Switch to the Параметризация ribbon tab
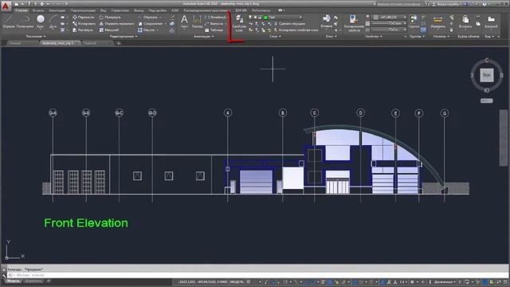510x287 pixels. 83,10
